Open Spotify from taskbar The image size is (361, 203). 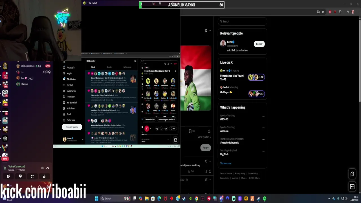265,198
